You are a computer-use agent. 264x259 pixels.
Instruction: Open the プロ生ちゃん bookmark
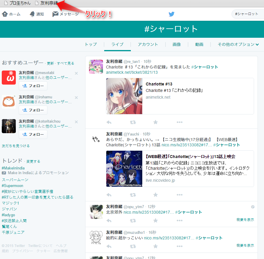click(18, 3)
